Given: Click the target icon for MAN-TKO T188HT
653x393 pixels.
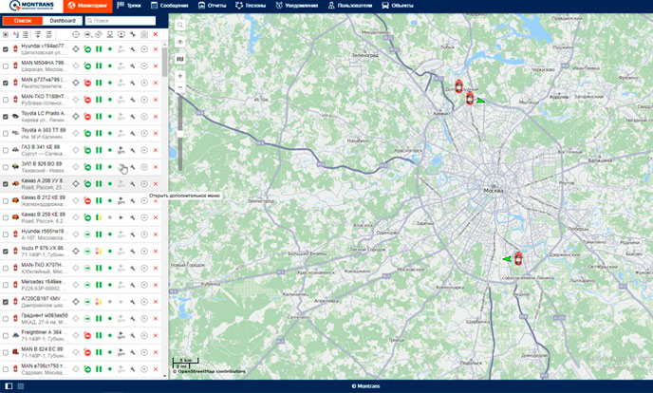Looking at the screenshot, I should (75, 100).
